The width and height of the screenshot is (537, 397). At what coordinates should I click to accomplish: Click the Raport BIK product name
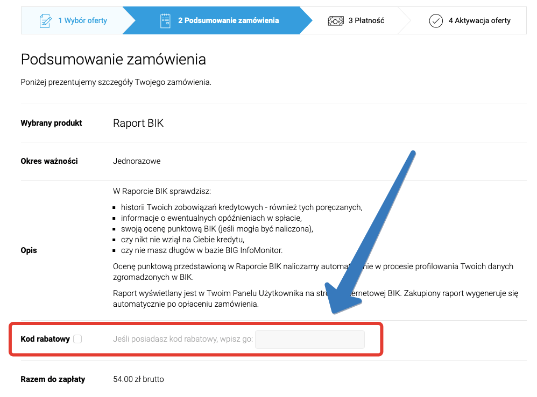pyautogui.click(x=138, y=123)
